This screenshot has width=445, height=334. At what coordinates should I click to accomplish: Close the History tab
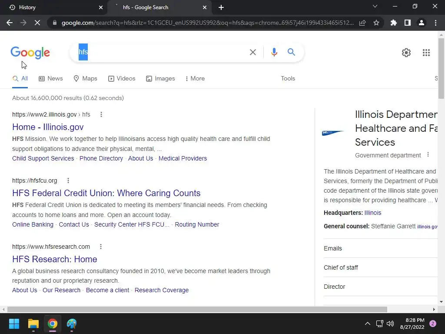(101, 7)
